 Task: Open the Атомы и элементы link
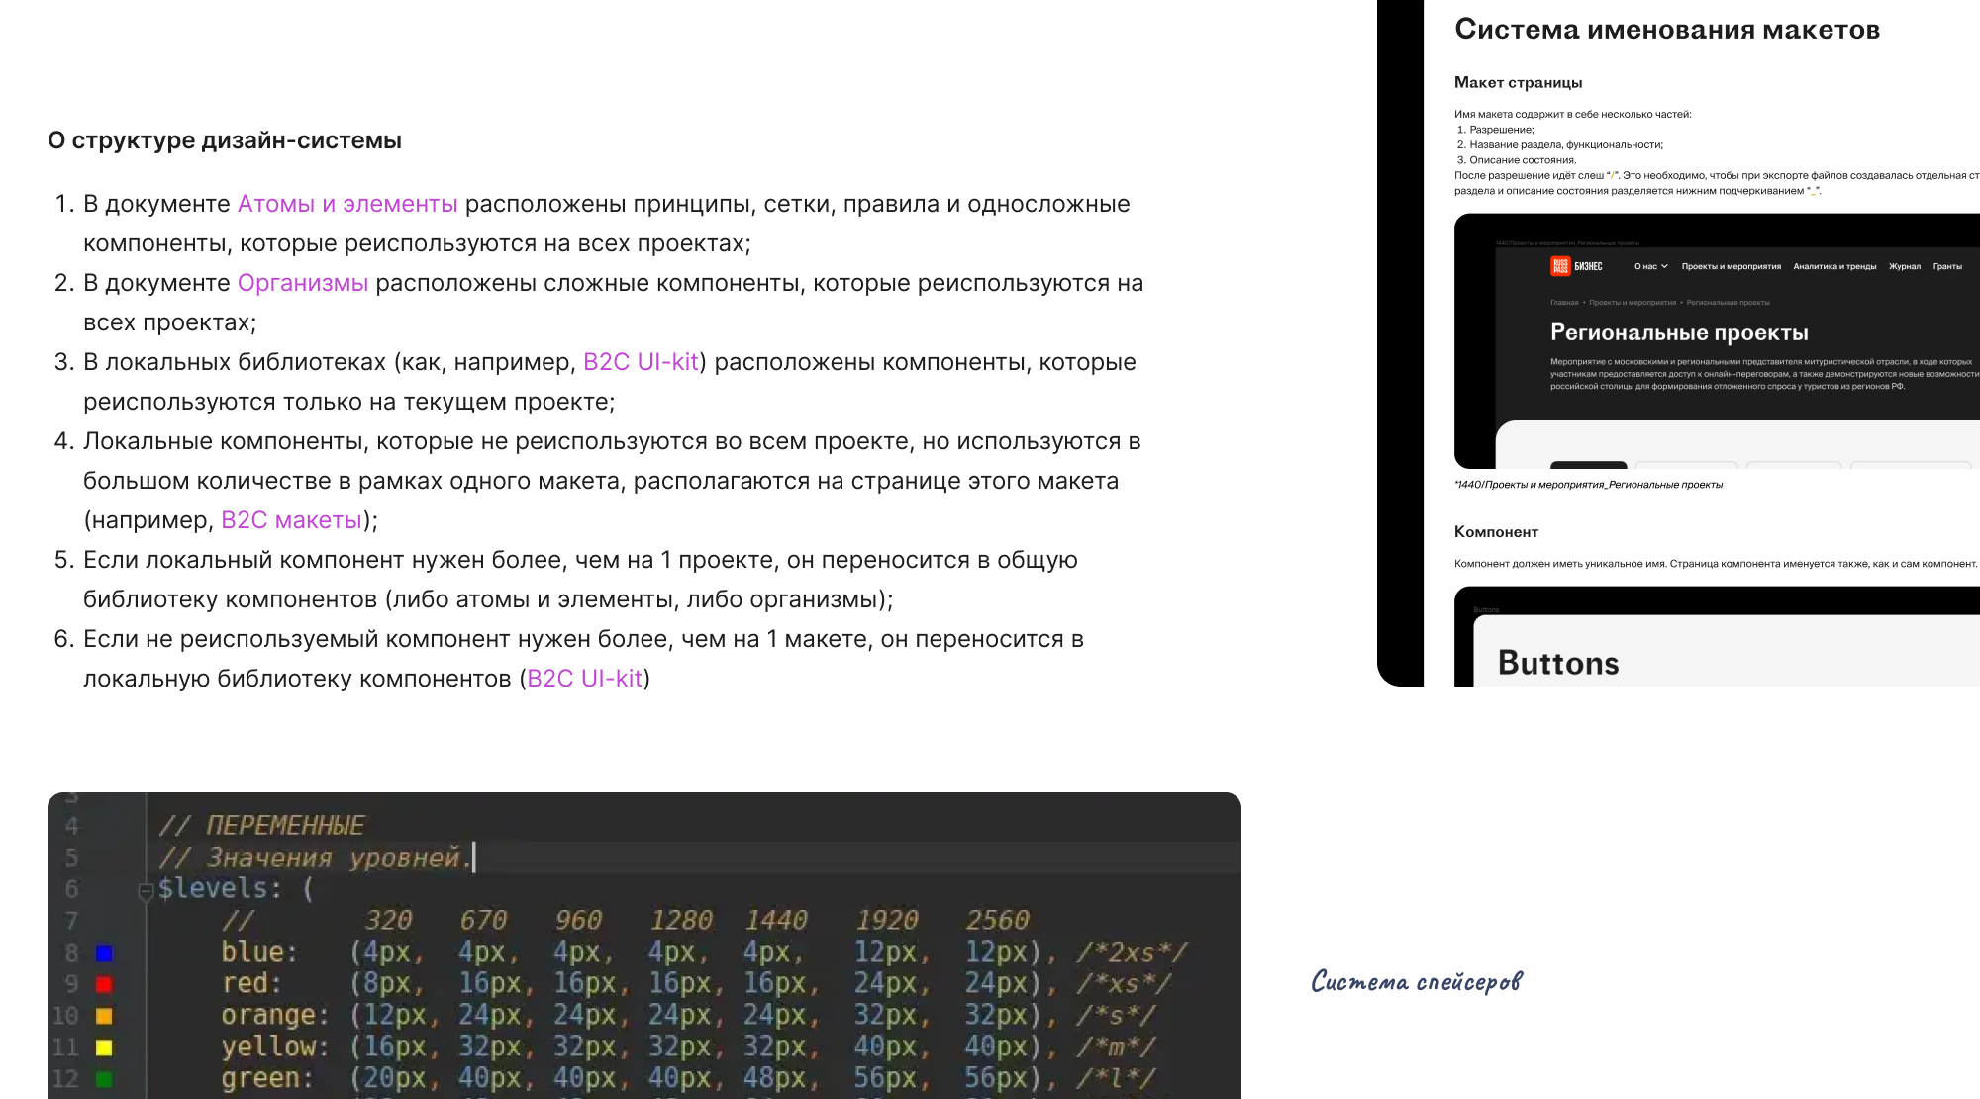click(x=347, y=204)
